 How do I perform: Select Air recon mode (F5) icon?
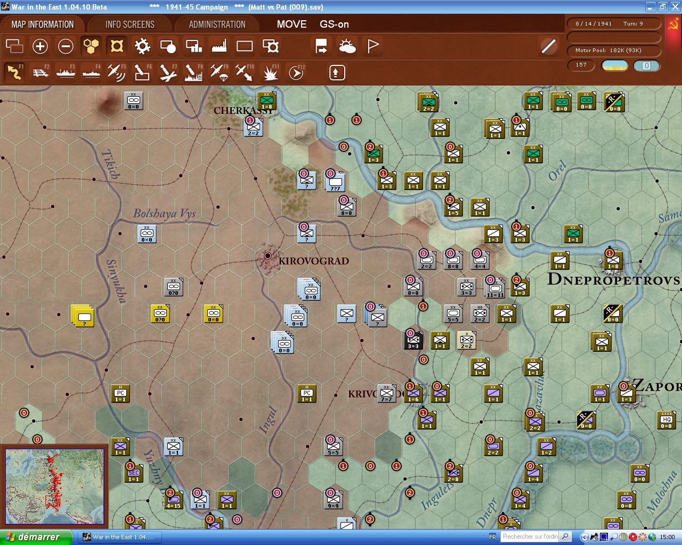[117, 72]
